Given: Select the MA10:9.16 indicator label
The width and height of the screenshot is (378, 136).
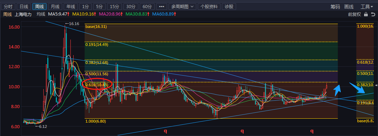Looking at the screenshot, I should click(x=84, y=14).
